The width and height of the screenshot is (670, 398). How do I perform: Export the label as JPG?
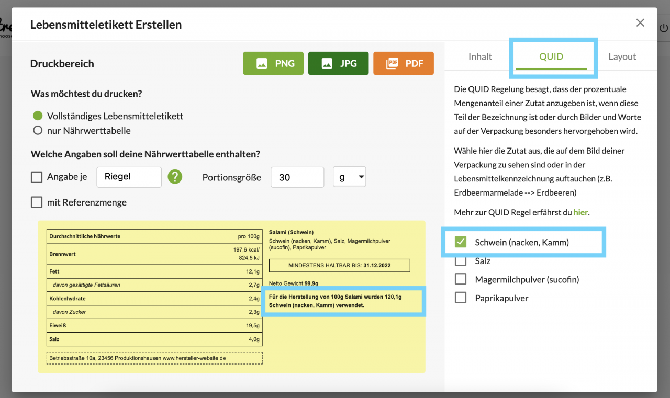click(x=338, y=63)
